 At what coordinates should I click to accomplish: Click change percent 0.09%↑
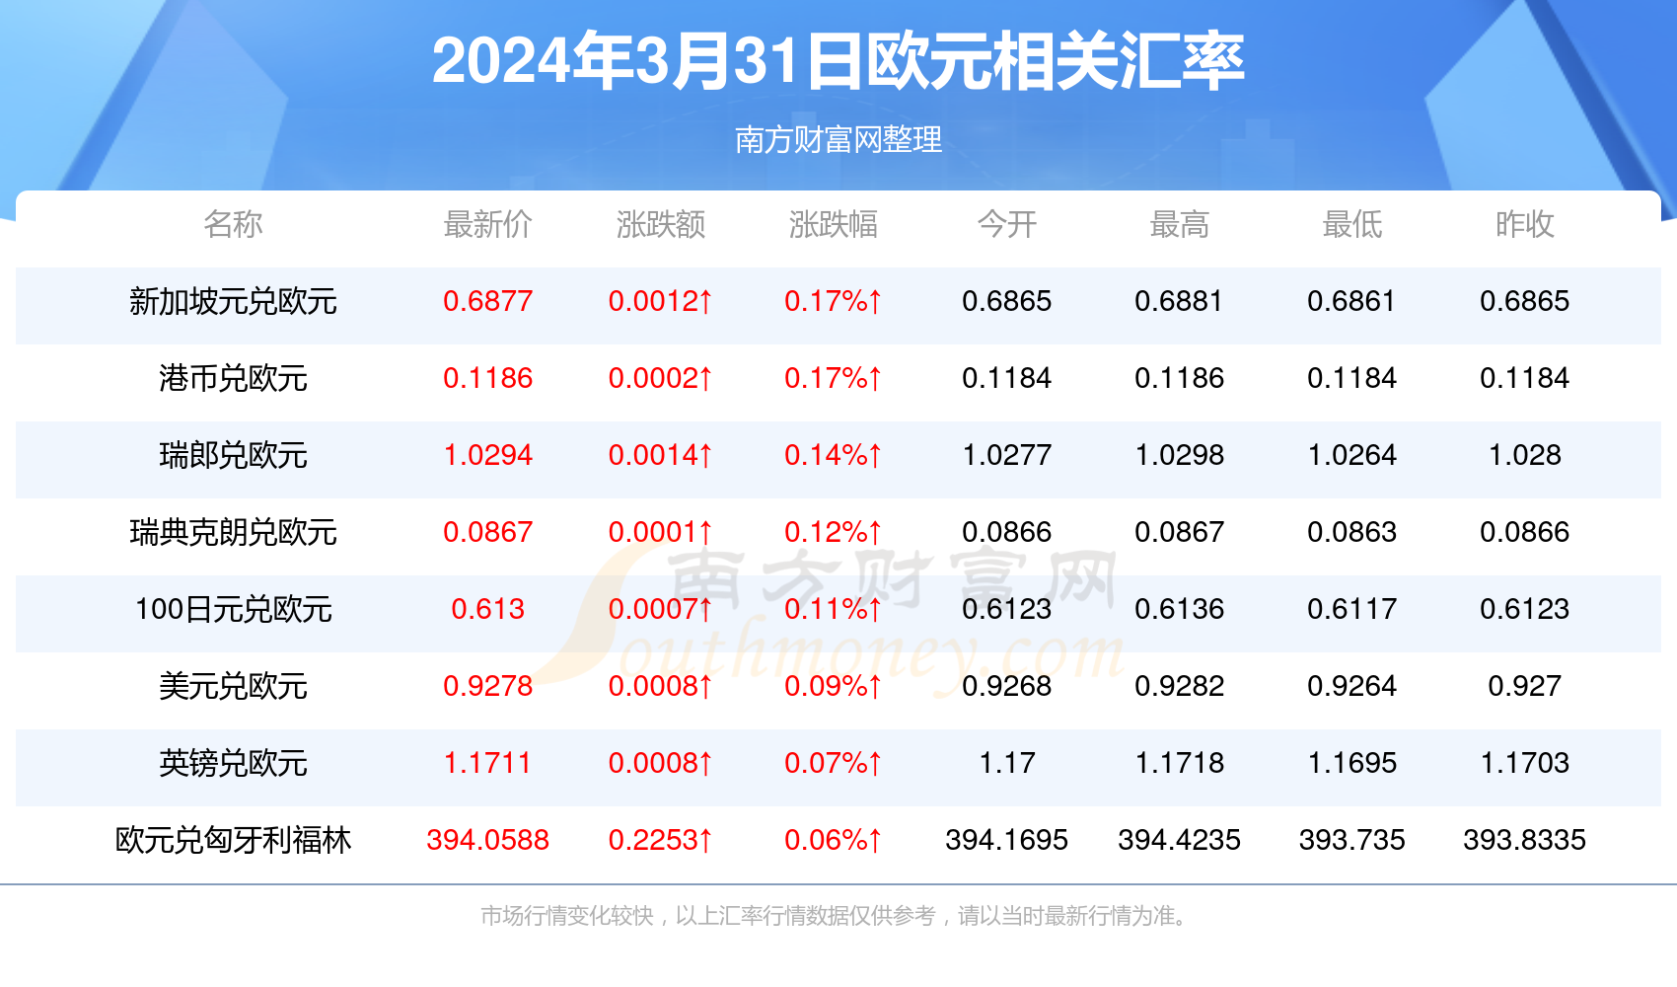833,686
